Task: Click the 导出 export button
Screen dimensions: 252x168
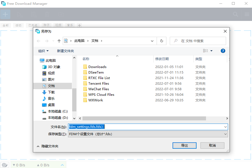Action: (185, 146)
